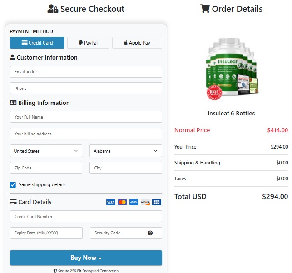Click the American Express card icon
292x273 pixels.
pyautogui.click(x=134, y=202)
